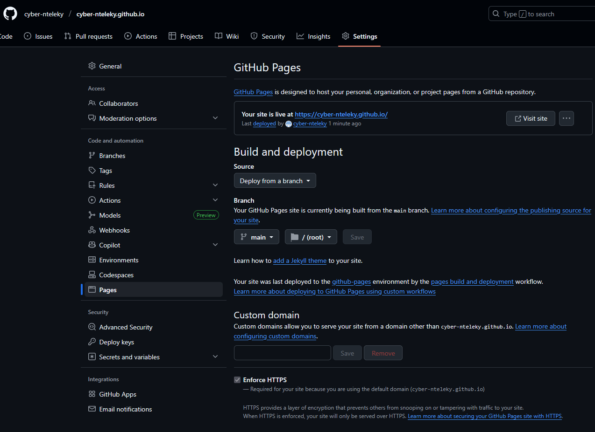Open the add a Jekyll theme link

(300, 261)
